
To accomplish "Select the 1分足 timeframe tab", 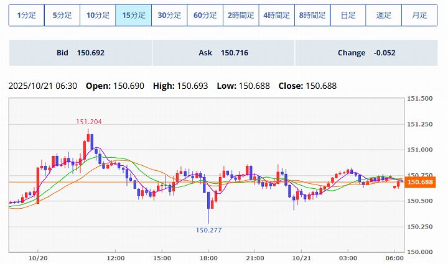I will [x=27, y=15].
